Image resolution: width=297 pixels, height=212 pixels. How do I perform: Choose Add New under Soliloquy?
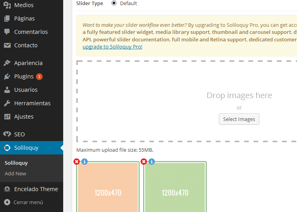tap(15, 173)
